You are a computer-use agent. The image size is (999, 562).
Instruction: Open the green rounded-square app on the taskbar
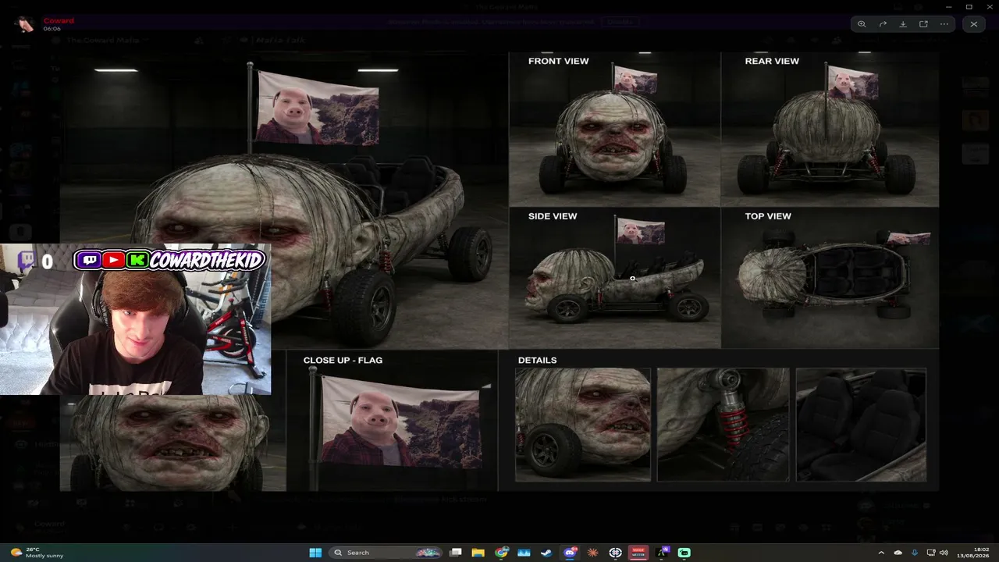(684, 553)
